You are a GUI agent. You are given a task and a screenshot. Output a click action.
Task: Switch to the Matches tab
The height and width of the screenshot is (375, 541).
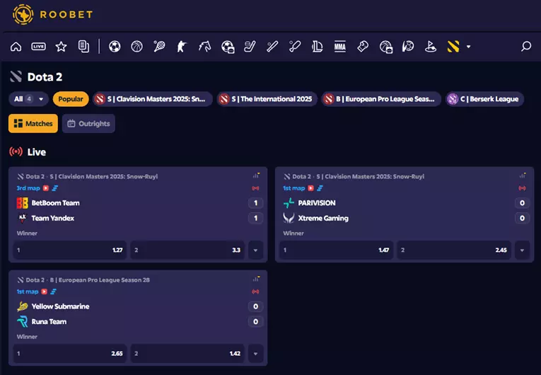(x=33, y=123)
